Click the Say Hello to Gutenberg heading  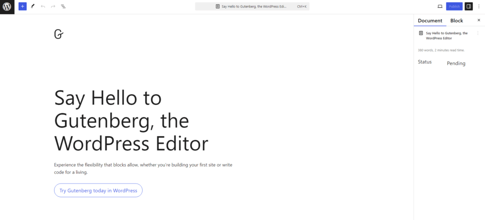point(131,121)
